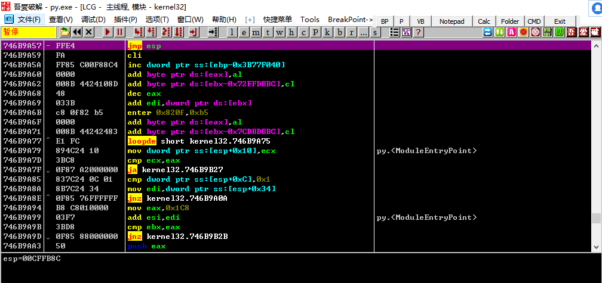602x283 pixels.
Task: Show CPU 'c' button
Action: pos(303,32)
